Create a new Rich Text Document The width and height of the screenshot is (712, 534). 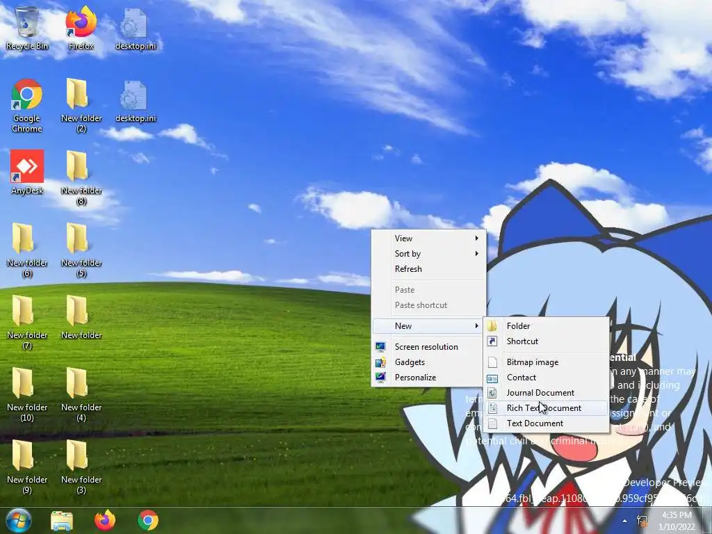point(547,408)
